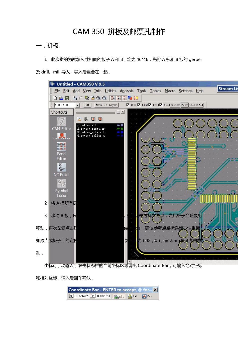Click the broom icon in layer panel
The height and width of the screenshot is (337, 238).
point(79,119)
